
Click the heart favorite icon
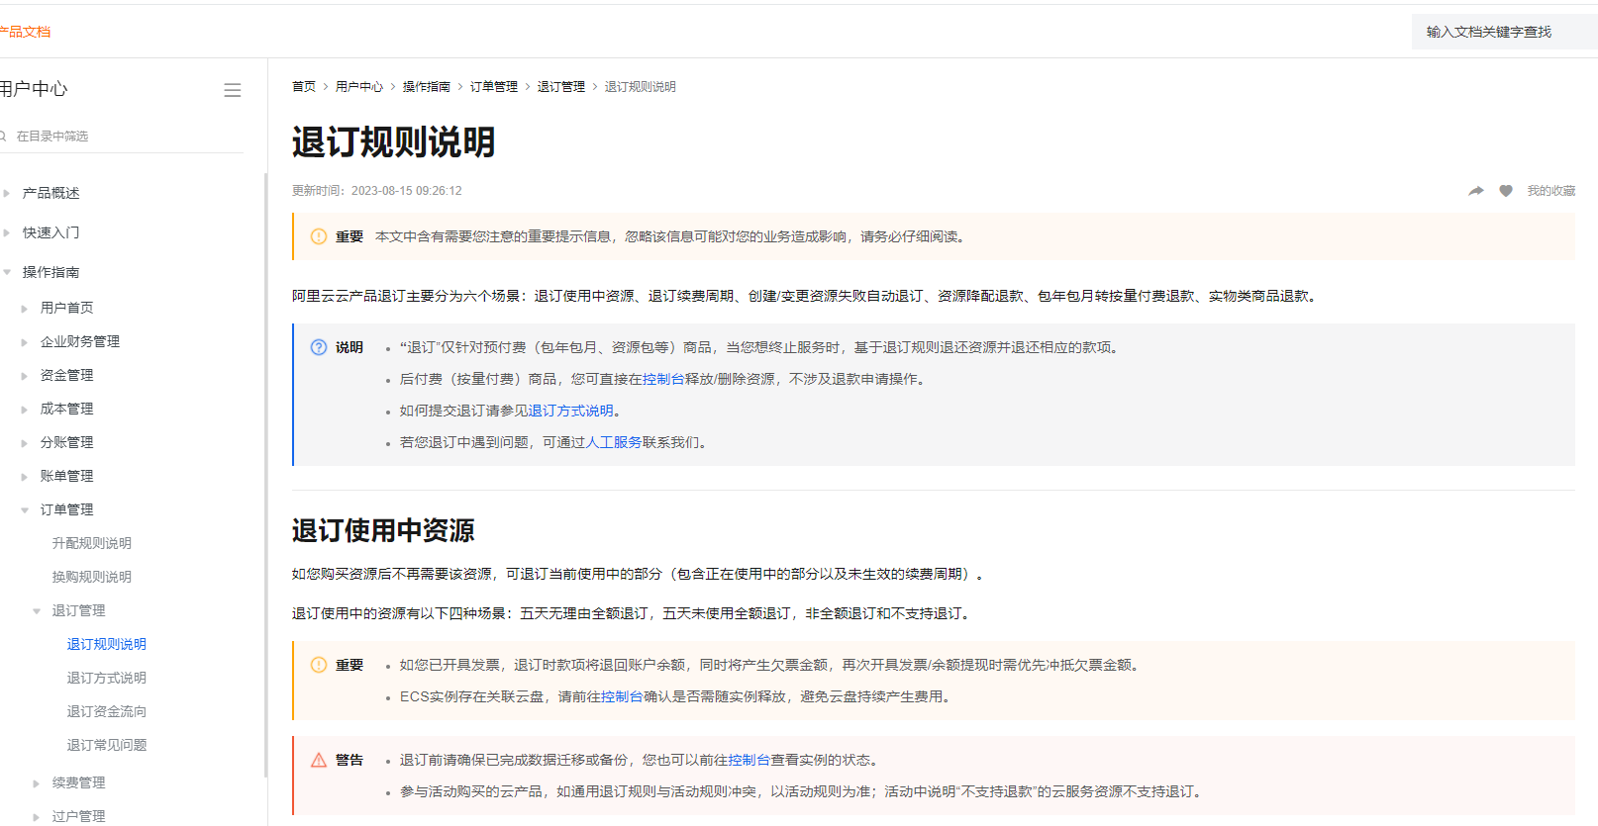coord(1506,191)
